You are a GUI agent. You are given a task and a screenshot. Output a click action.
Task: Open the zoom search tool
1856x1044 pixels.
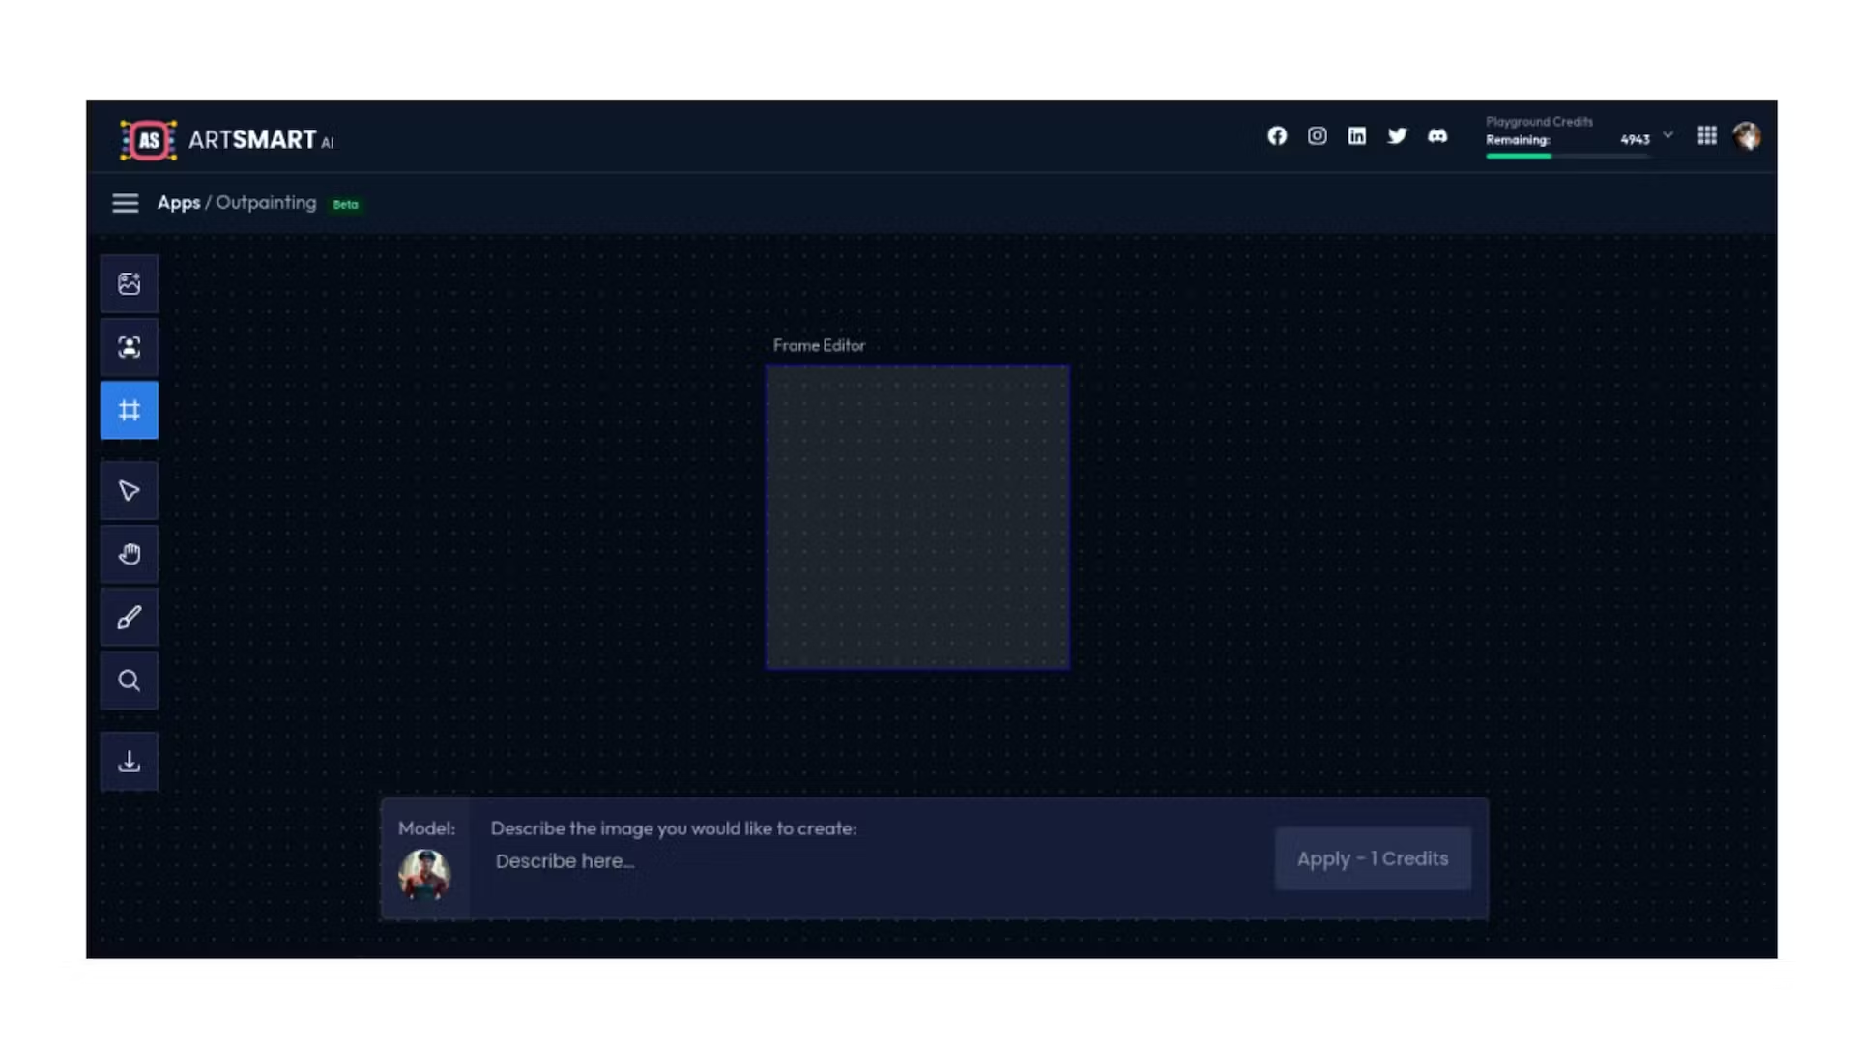click(130, 681)
